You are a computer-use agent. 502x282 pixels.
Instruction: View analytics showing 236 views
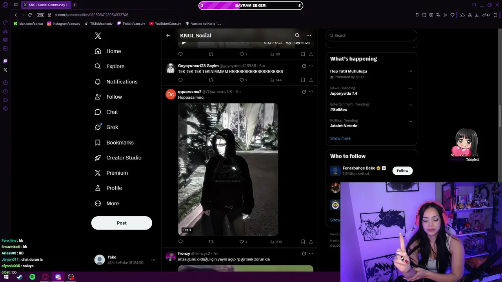click(276, 242)
